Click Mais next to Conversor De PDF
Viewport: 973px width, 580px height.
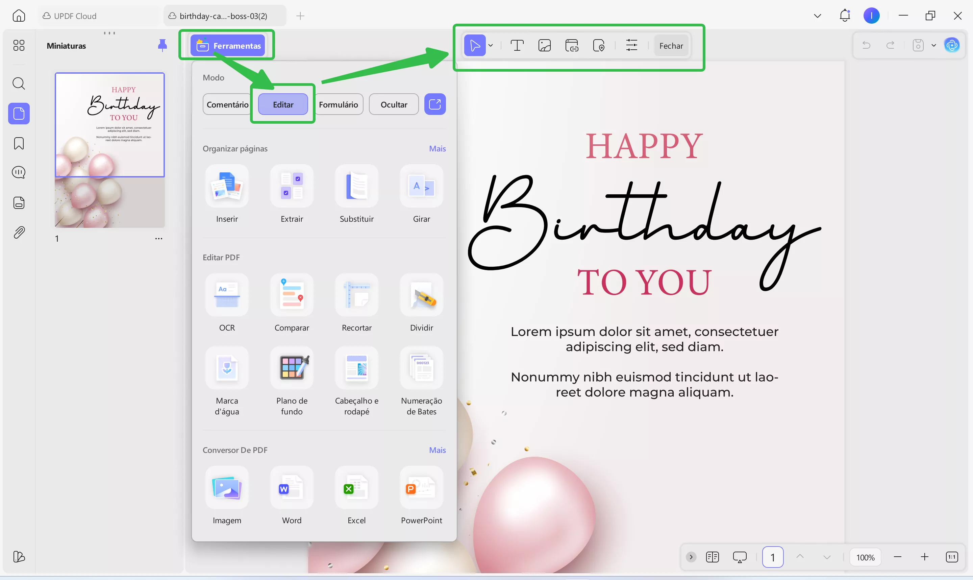437,450
